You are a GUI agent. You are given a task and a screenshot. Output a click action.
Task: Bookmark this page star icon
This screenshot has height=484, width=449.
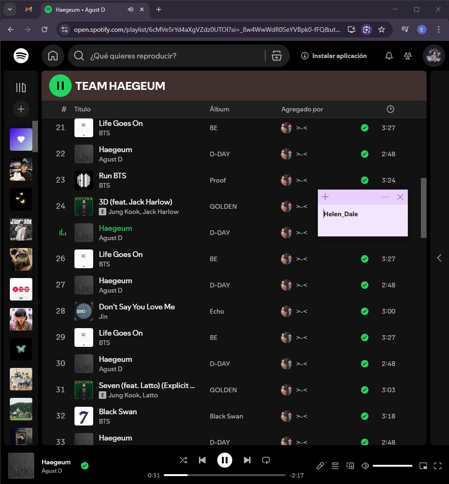click(x=382, y=29)
